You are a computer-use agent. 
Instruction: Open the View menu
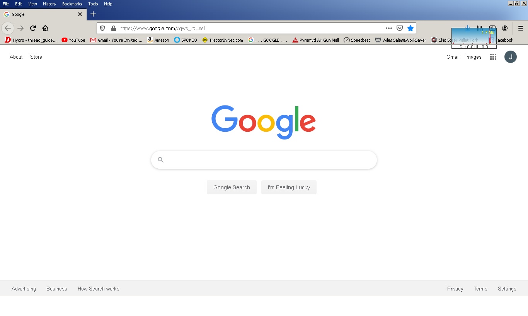pyautogui.click(x=32, y=4)
